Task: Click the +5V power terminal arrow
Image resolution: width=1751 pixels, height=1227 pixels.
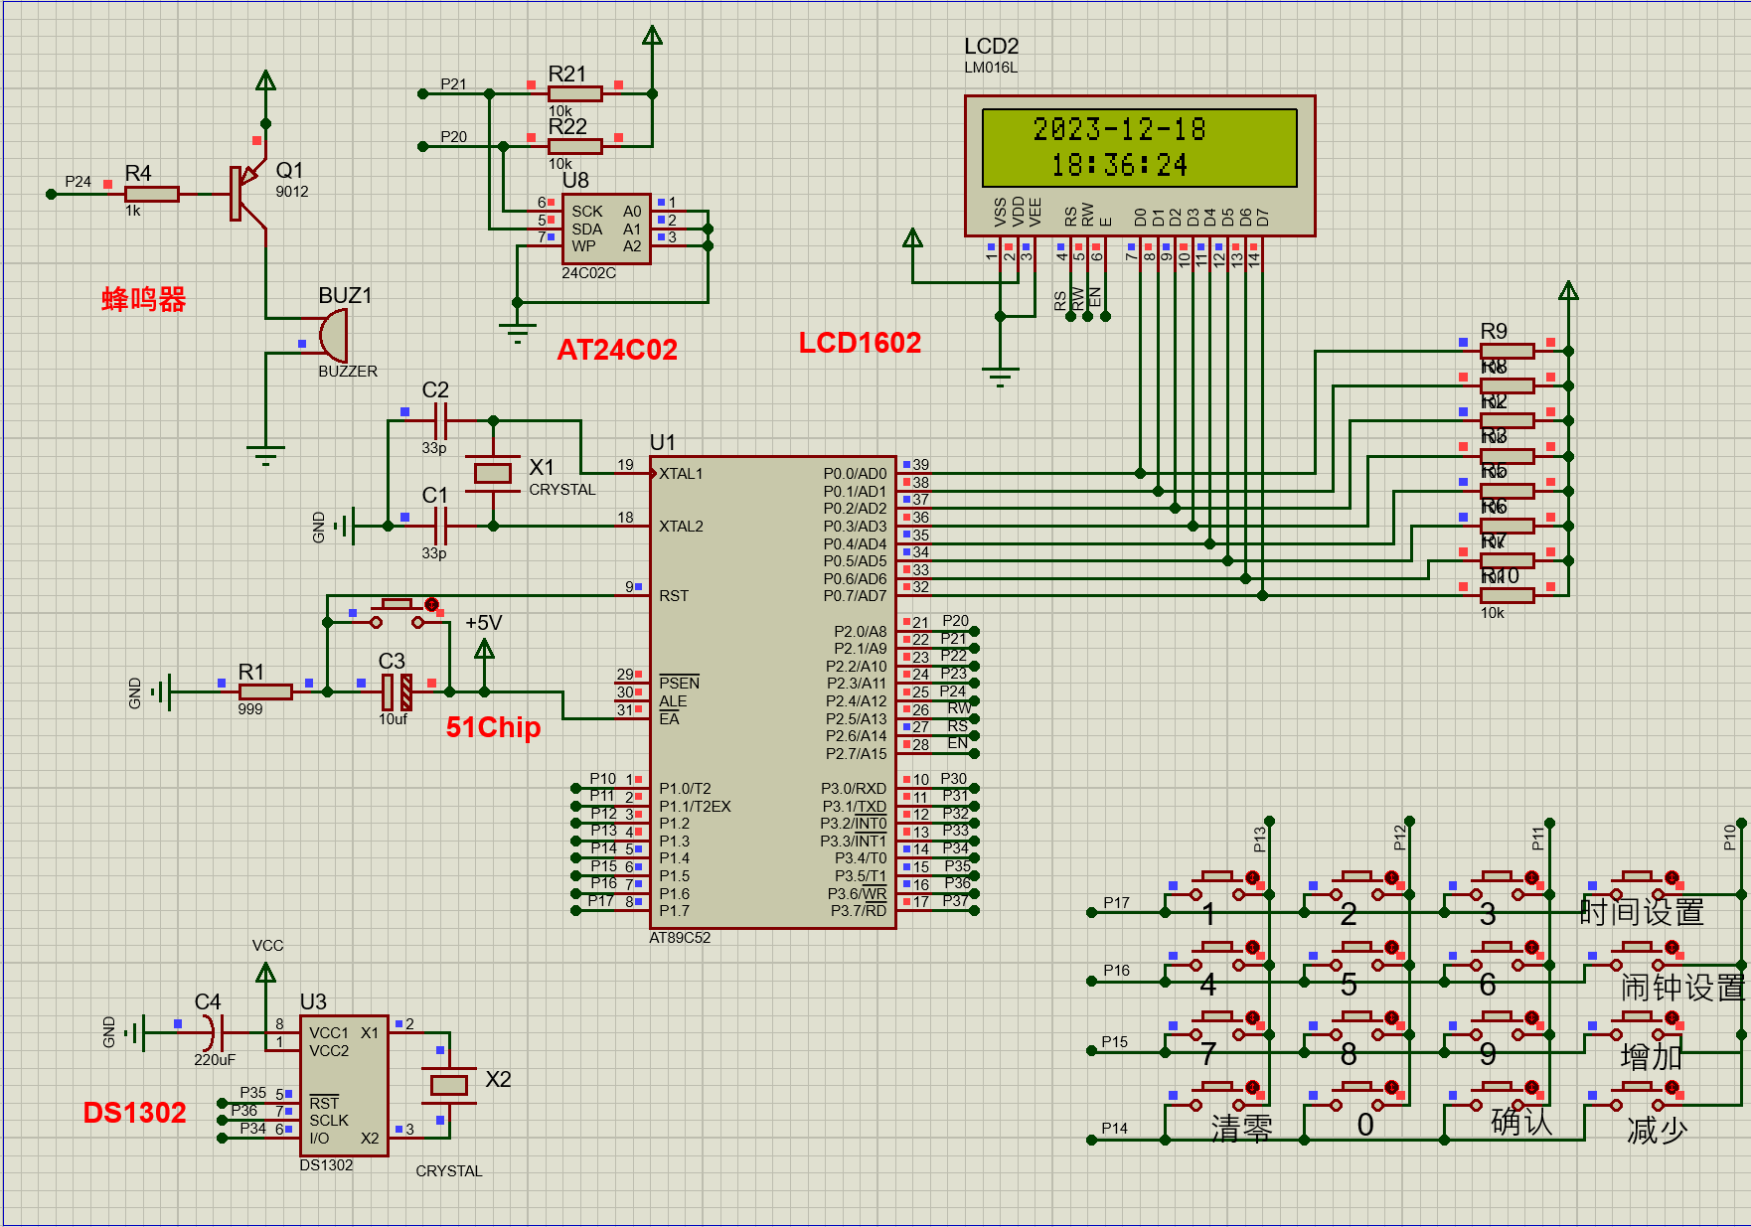Action: [x=484, y=650]
